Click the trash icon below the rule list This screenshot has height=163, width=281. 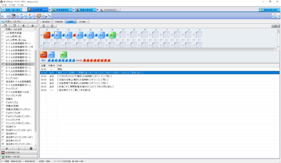(31, 148)
